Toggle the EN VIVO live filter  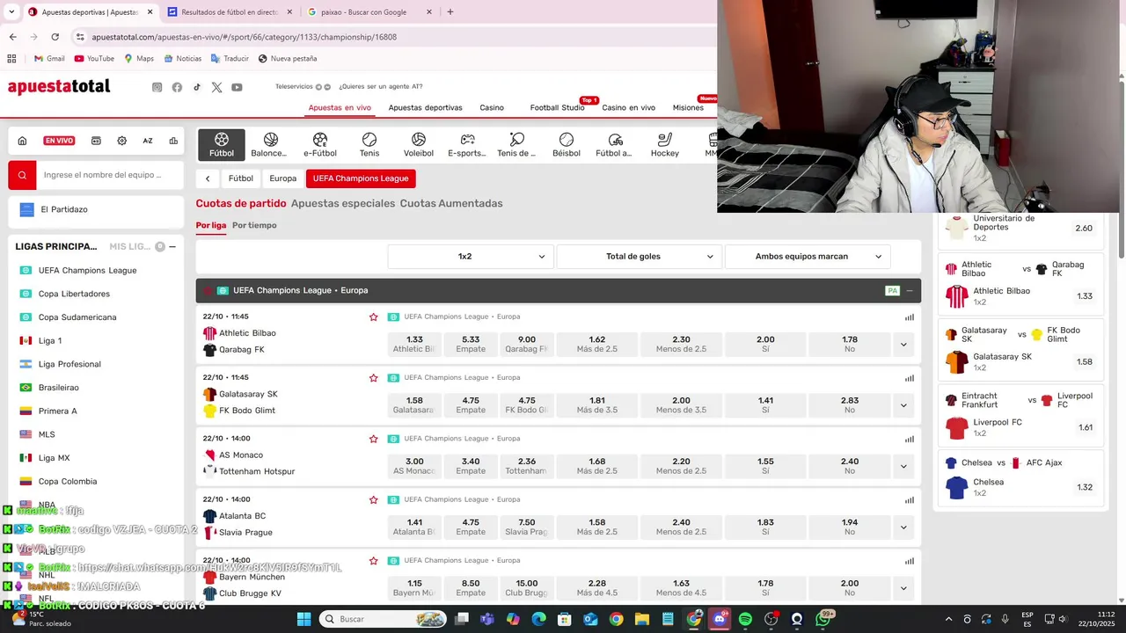(59, 141)
